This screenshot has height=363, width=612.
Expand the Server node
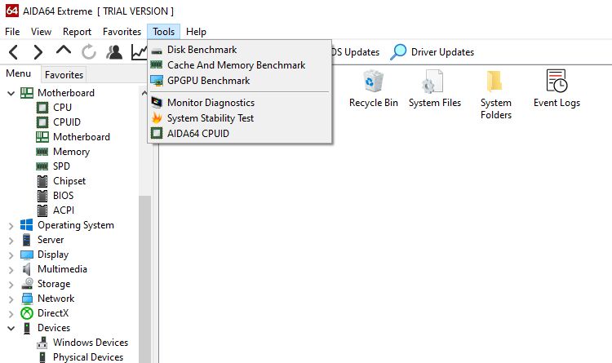[x=11, y=241]
